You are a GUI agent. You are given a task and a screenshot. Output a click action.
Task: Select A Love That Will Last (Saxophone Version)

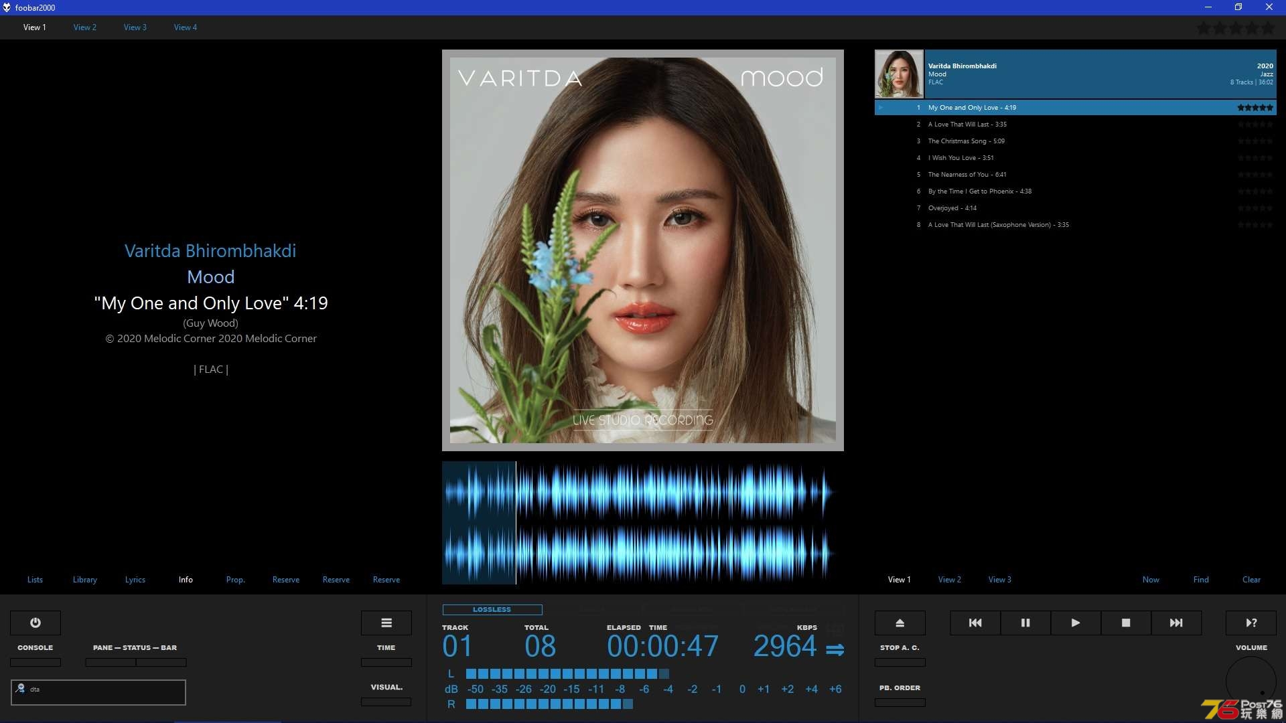pos(1076,225)
